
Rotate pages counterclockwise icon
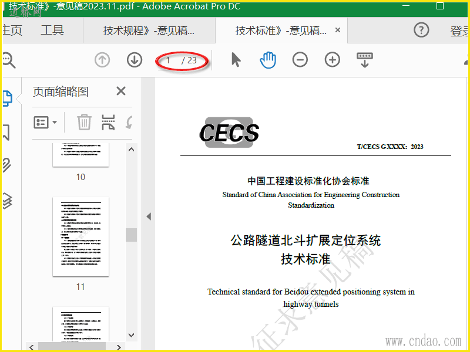coord(129,122)
